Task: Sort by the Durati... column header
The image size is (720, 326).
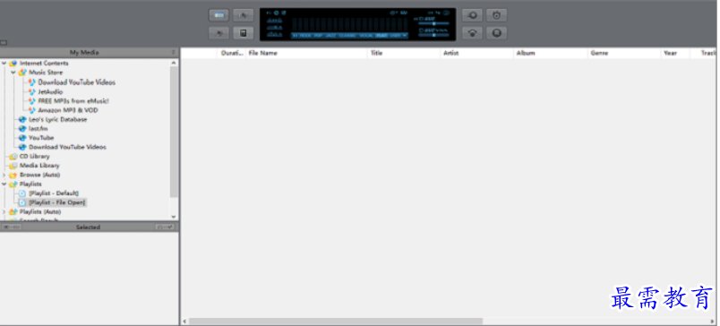Action: pyautogui.click(x=231, y=53)
